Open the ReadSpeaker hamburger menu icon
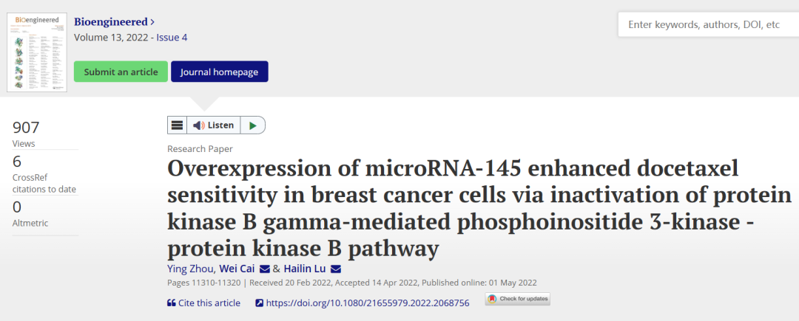The width and height of the screenshot is (799, 321). tap(177, 125)
